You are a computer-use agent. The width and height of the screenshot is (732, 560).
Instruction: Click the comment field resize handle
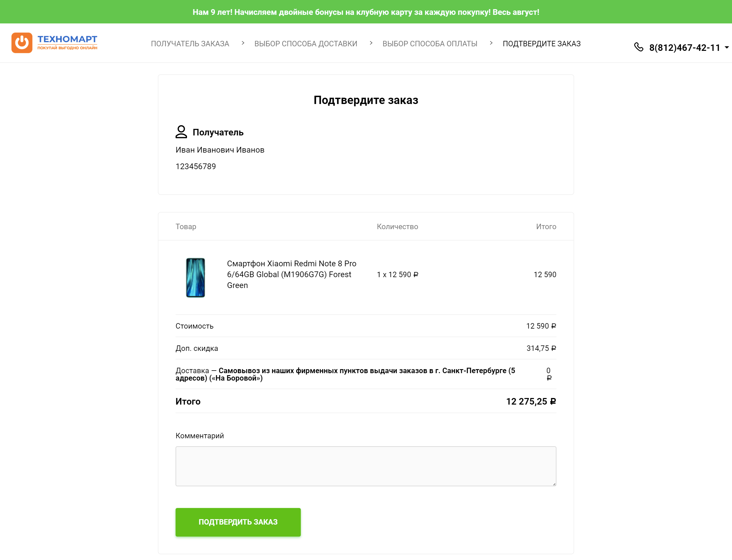pyautogui.click(x=554, y=484)
